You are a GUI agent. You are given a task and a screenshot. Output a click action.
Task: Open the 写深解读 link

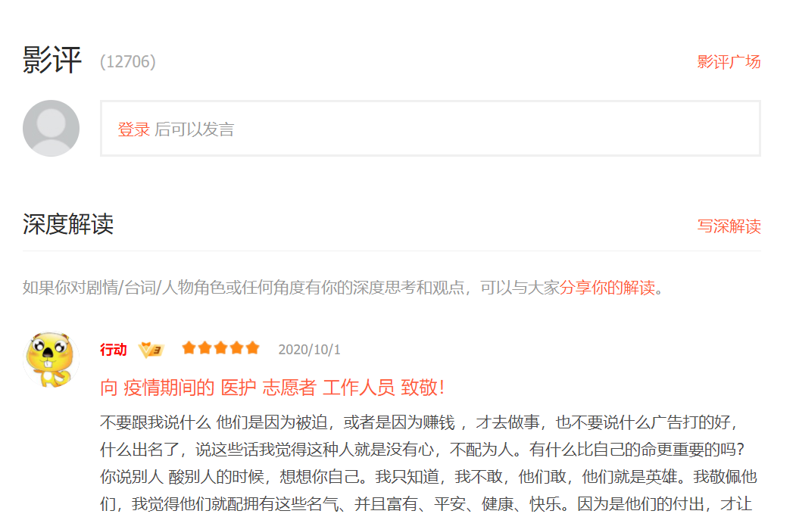pyautogui.click(x=729, y=226)
